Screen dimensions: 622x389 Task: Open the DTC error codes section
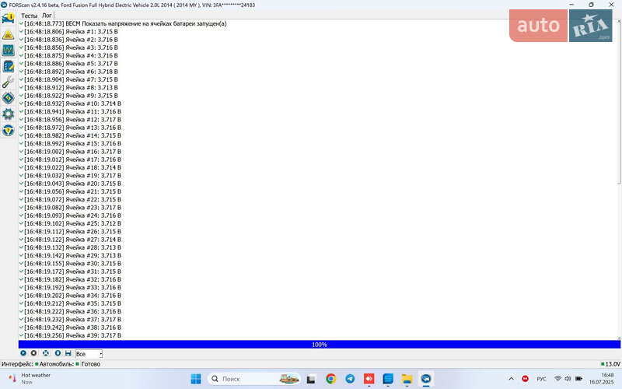(9, 34)
